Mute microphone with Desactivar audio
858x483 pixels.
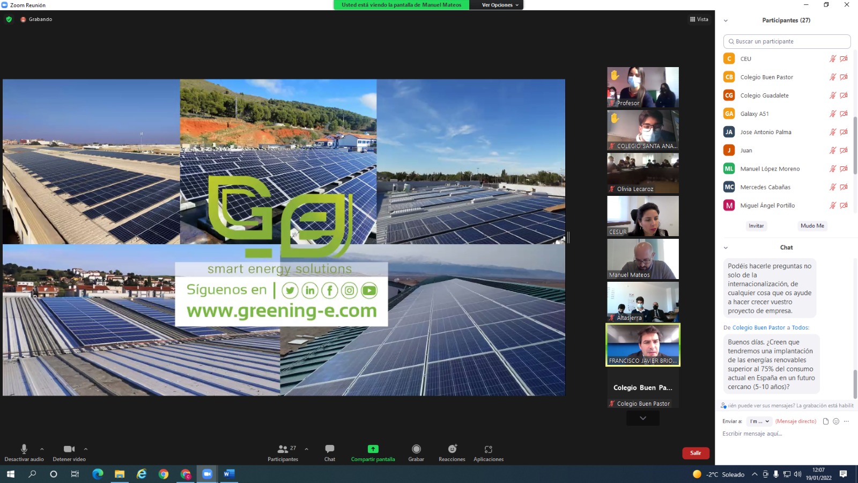coord(24,449)
